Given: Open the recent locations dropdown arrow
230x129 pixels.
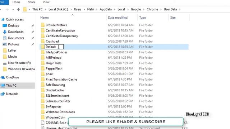Looking at the screenshot, I should 13,10.
